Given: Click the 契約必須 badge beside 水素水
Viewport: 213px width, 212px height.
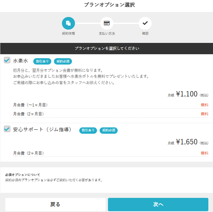Looking at the screenshot, I should pyautogui.click(x=63, y=61).
